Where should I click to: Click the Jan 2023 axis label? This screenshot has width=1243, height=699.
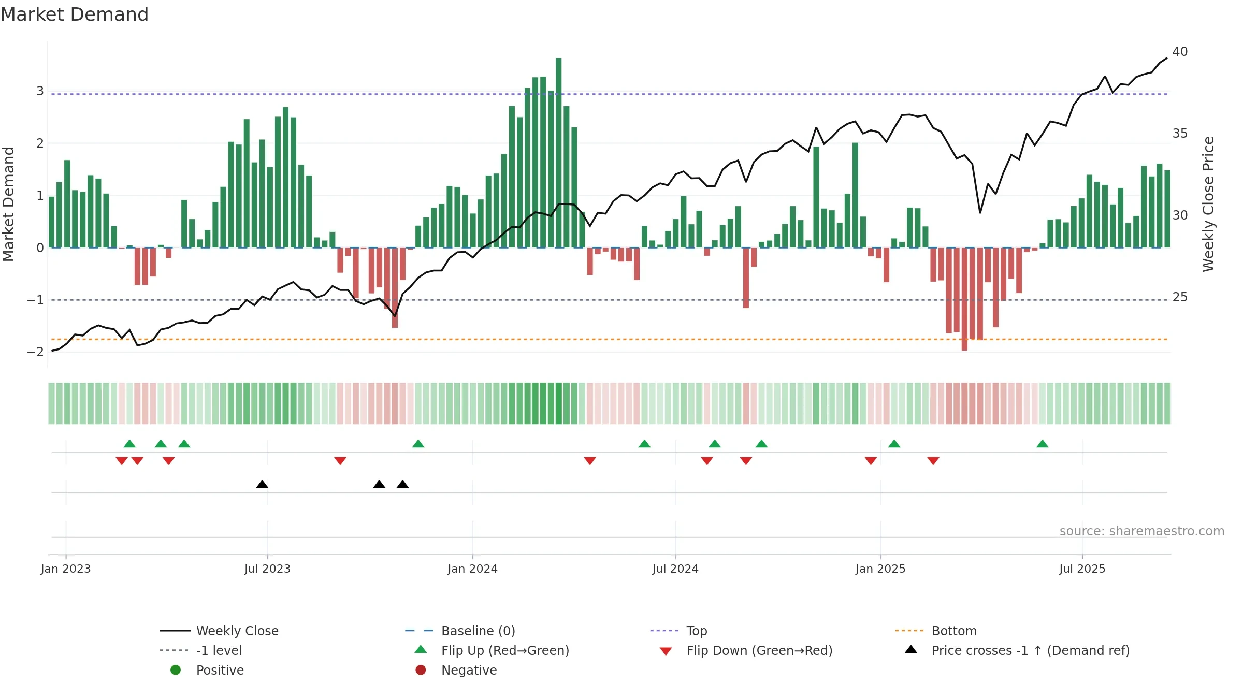click(66, 569)
